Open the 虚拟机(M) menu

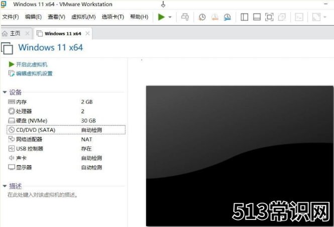[x=83, y=17]
